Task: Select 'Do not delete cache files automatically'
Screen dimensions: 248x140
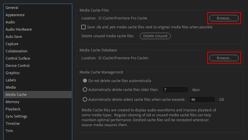Action: [85, 81]
